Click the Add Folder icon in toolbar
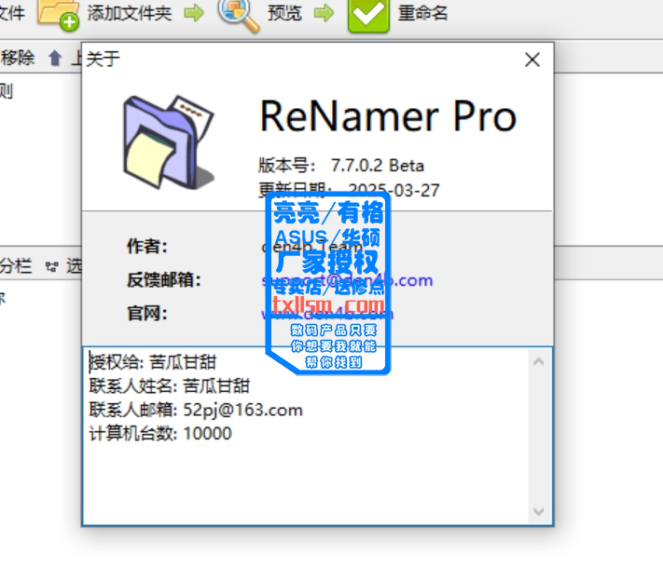Screen dimensions: 663x567 click(58, 15)
